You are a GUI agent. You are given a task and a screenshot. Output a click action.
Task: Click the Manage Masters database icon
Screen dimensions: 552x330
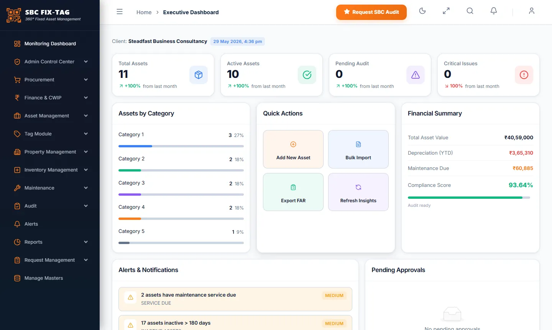[x=17, y=278]
